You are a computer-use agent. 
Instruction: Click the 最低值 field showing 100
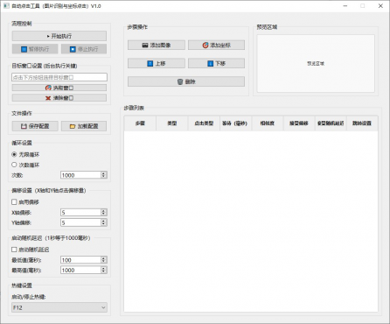coord(80,260)
